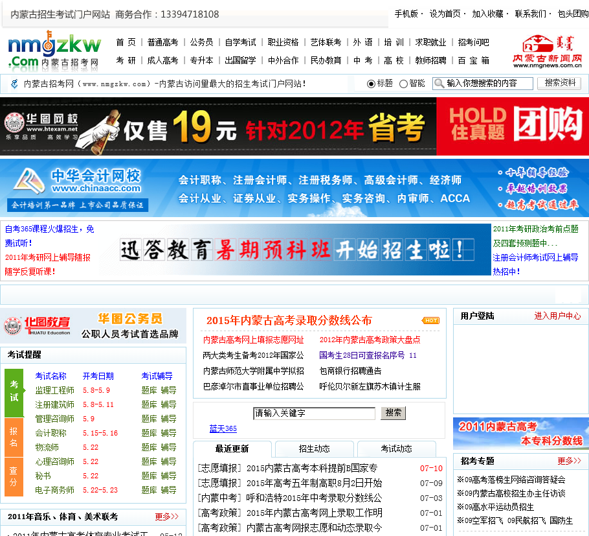Click the 华图教育 logo banner

pos(93,326)
